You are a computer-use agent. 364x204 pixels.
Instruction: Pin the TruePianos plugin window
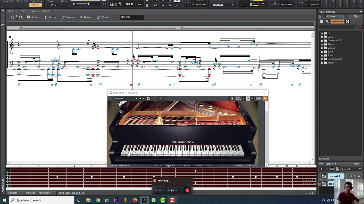(x=265, y=99)
